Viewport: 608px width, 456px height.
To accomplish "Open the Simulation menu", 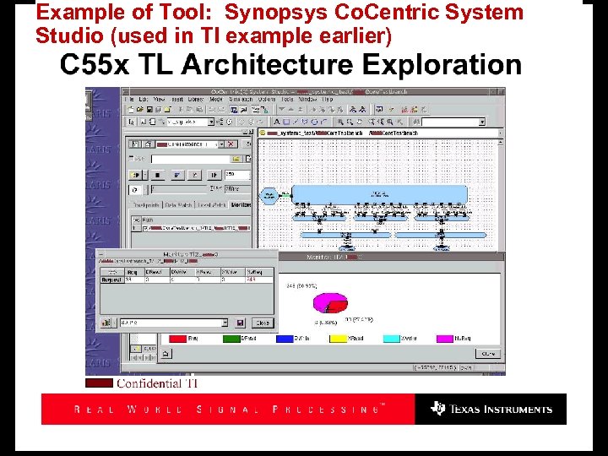I will click(x=241, y=100).
